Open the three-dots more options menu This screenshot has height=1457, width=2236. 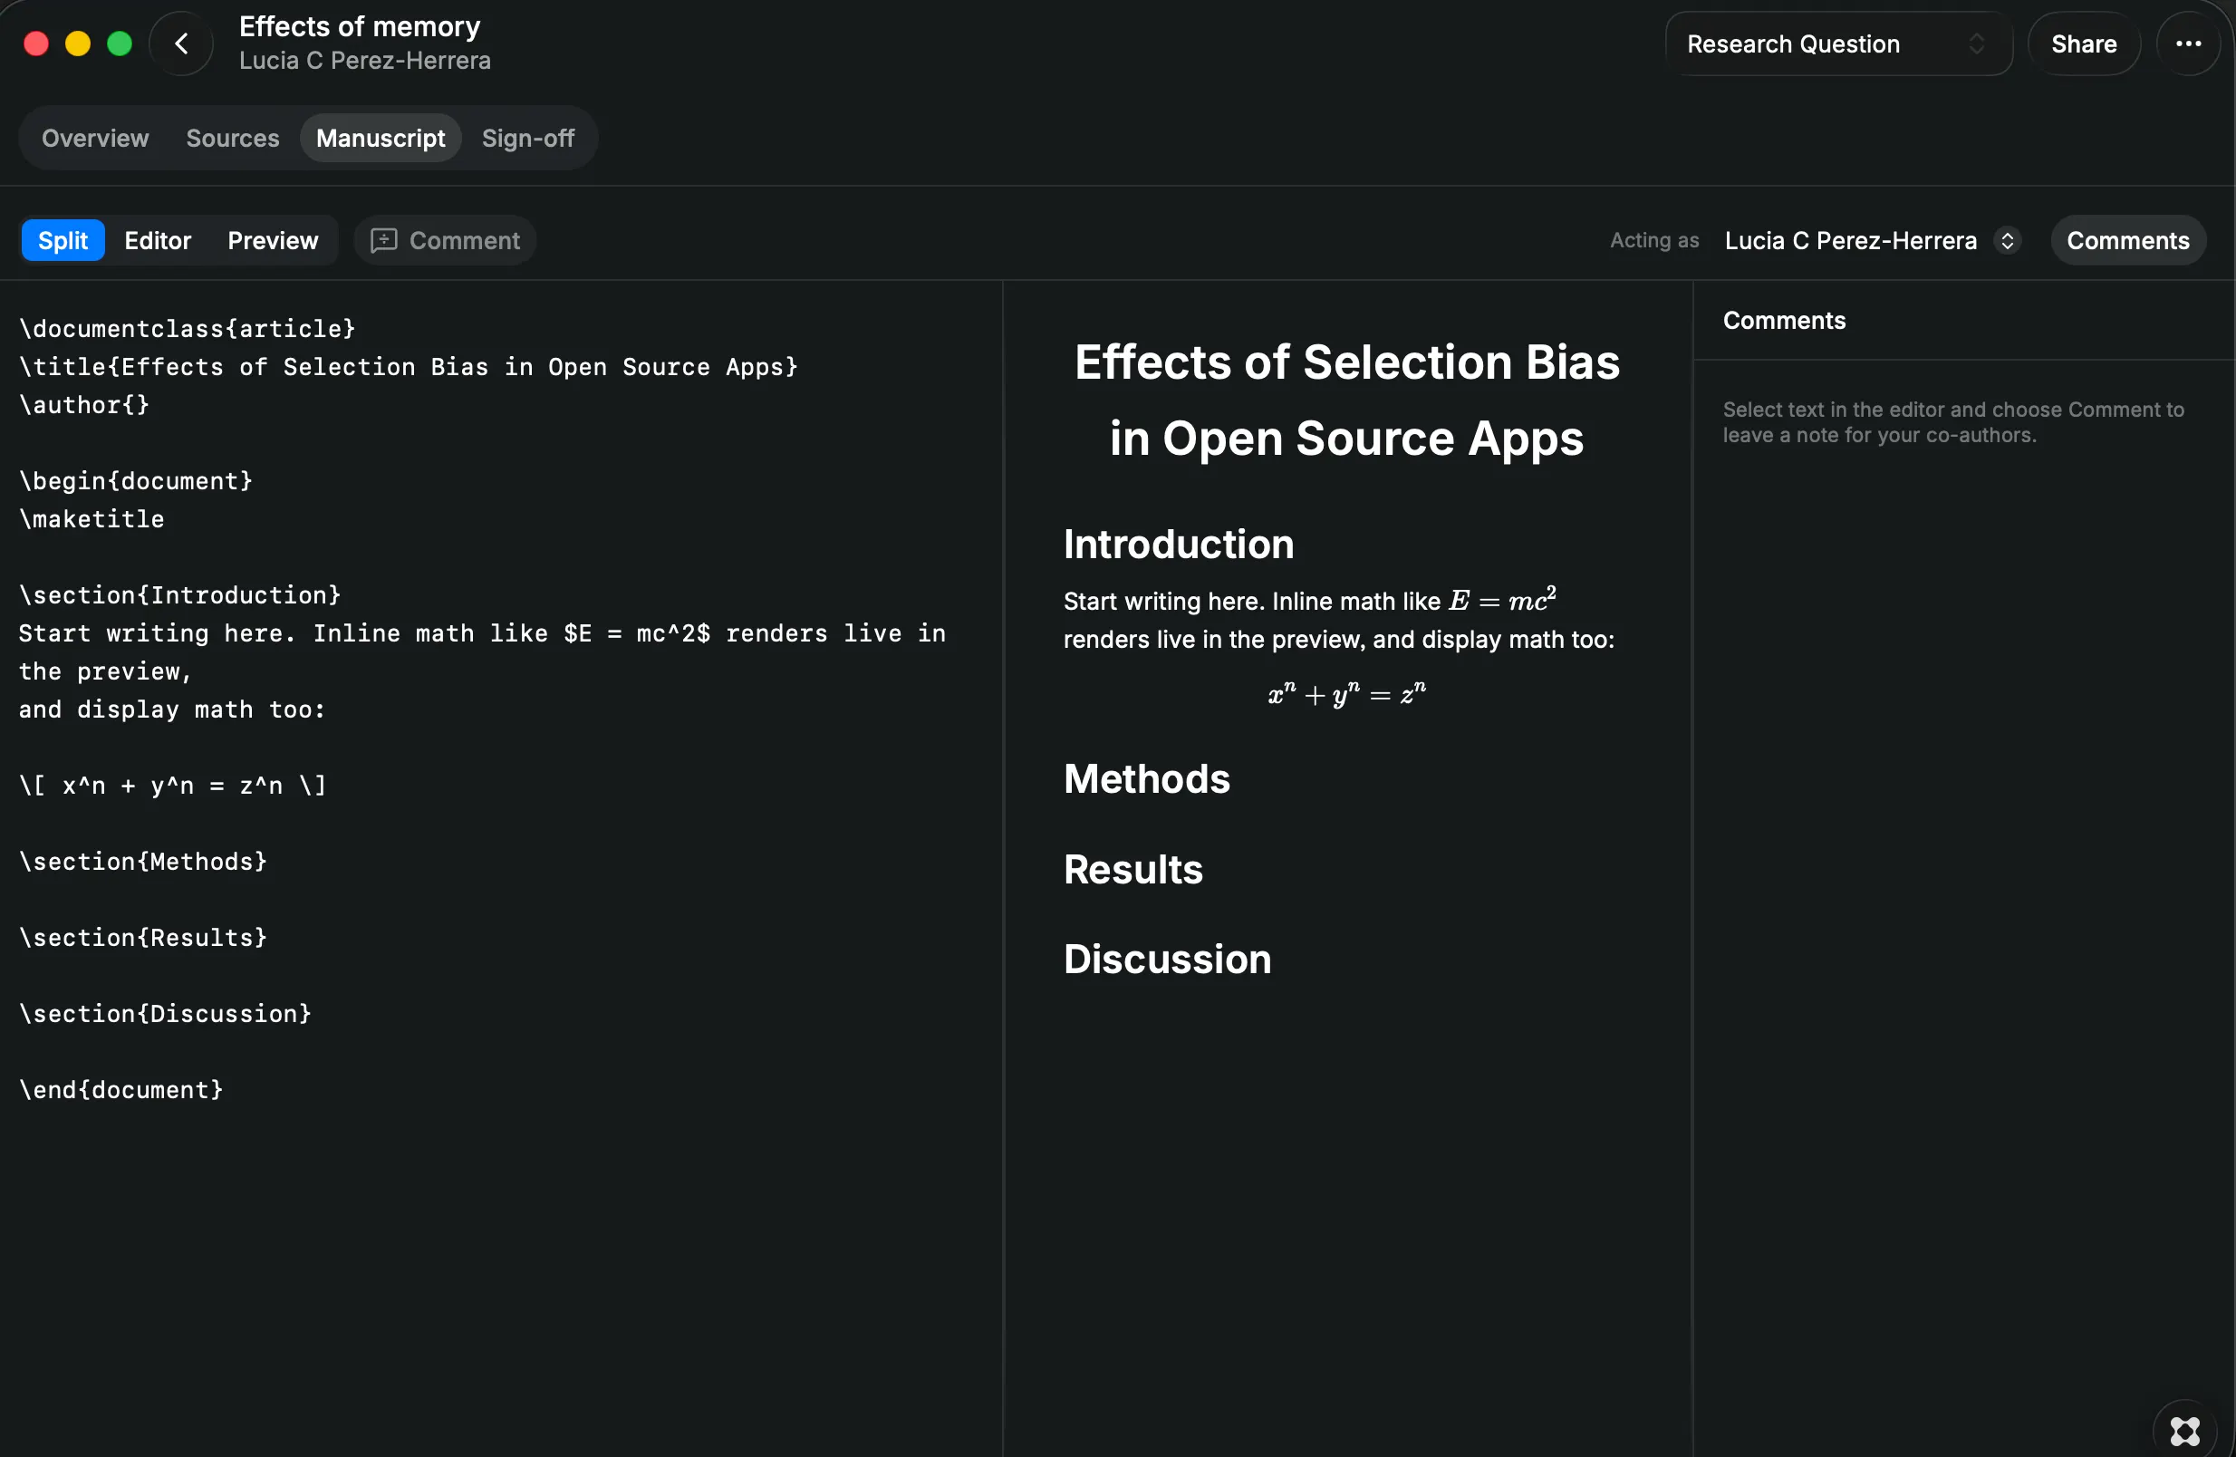click(2188, 44)
